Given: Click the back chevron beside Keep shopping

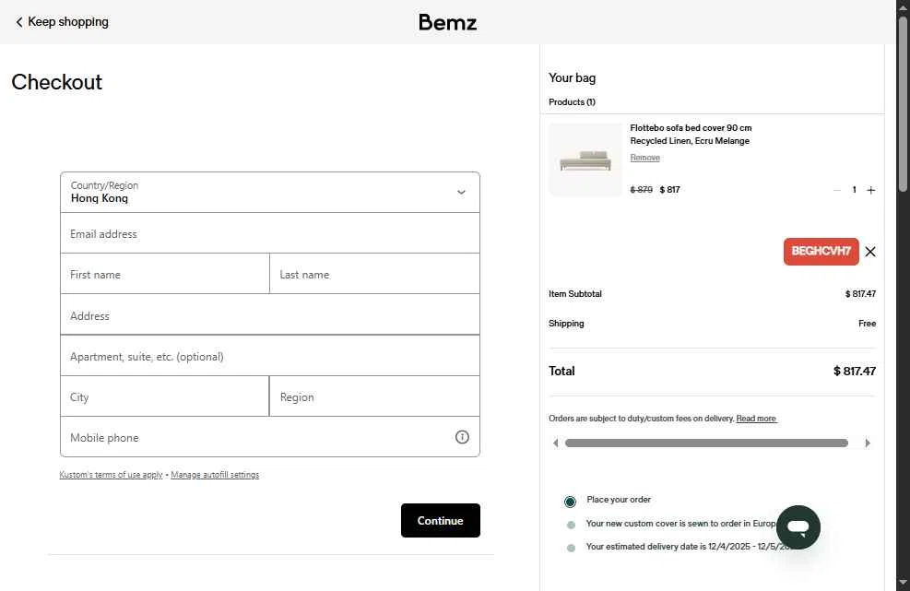Looking at the screenshot, I should [x=19, y=22].
